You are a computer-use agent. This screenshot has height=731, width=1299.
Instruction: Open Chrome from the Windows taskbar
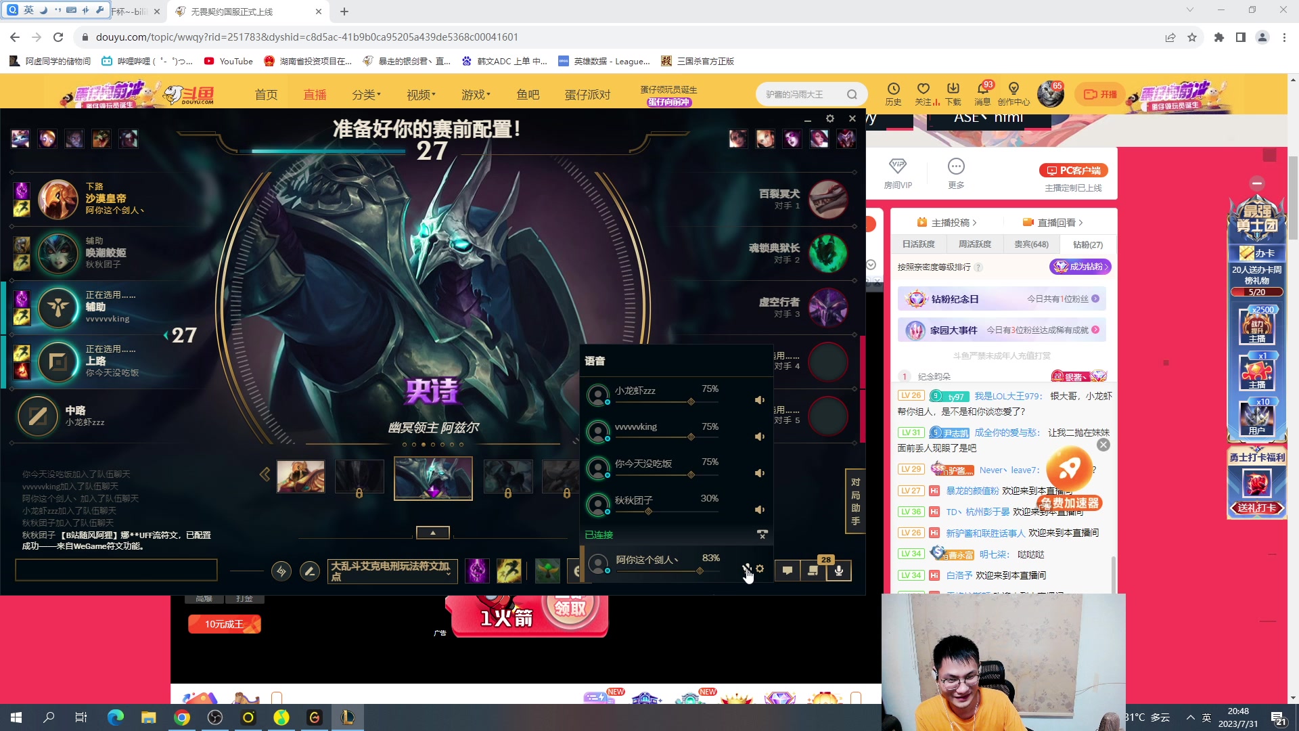tap(182, 717)
